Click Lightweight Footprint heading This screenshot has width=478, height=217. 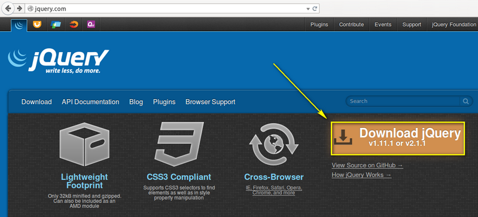84,181
